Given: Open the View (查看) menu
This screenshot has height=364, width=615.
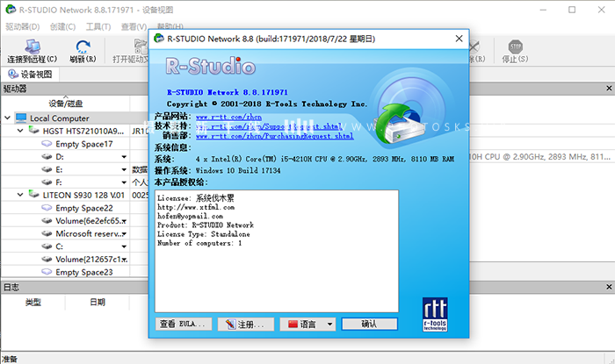Looking at the screenshot, I should (x=134, y=26).
